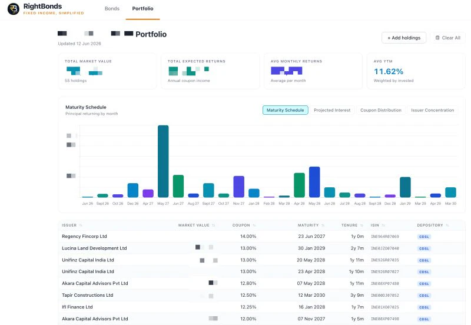Image resolution: width=471 pixels, height=325 pixels.
Task: Click CDSL badge for Regency Fincorp Ltd
Action: pos(424,237)
